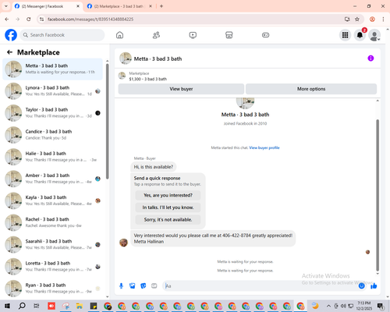Attach a file with the photo icon
The height and width of the screenshot is (312, 390).
133,286
